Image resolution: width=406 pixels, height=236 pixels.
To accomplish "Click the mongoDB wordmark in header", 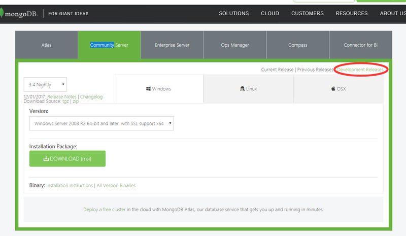I will click(21, 14).
